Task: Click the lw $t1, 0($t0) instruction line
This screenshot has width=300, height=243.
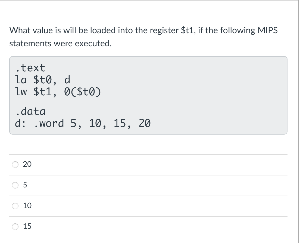Action: click(58, 92)
